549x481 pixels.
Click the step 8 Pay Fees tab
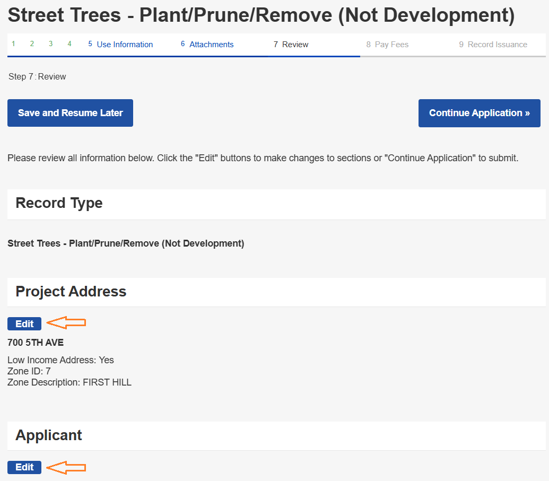click(387, 45)
